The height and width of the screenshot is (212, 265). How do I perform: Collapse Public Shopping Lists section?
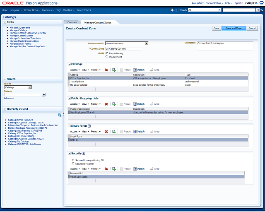pyautogui.click(x=70, y=99)
